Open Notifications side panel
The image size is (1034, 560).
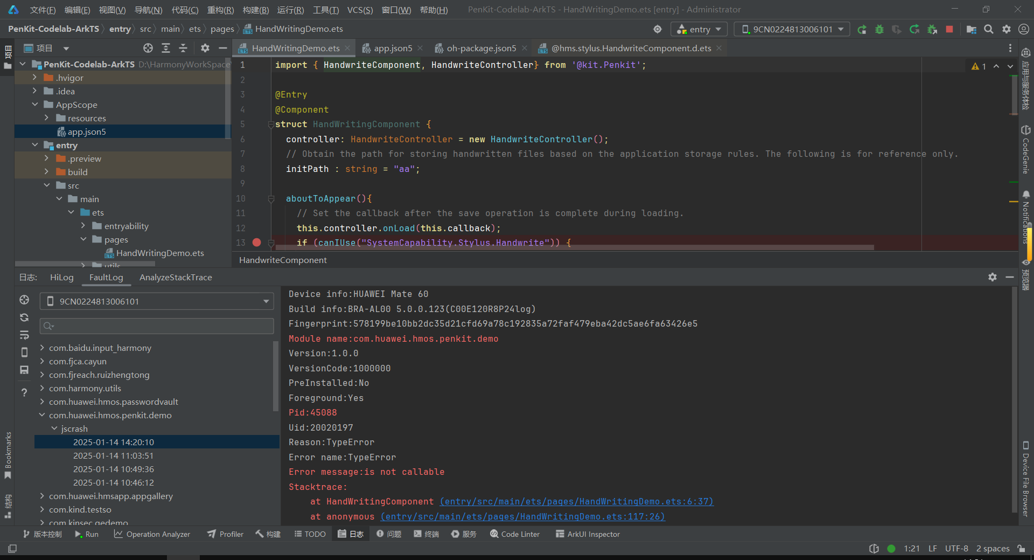point(1025,217)
